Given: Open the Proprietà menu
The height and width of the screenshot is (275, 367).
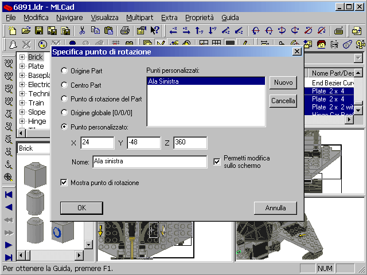Looking at the screenshot, I should pos(200,18).
